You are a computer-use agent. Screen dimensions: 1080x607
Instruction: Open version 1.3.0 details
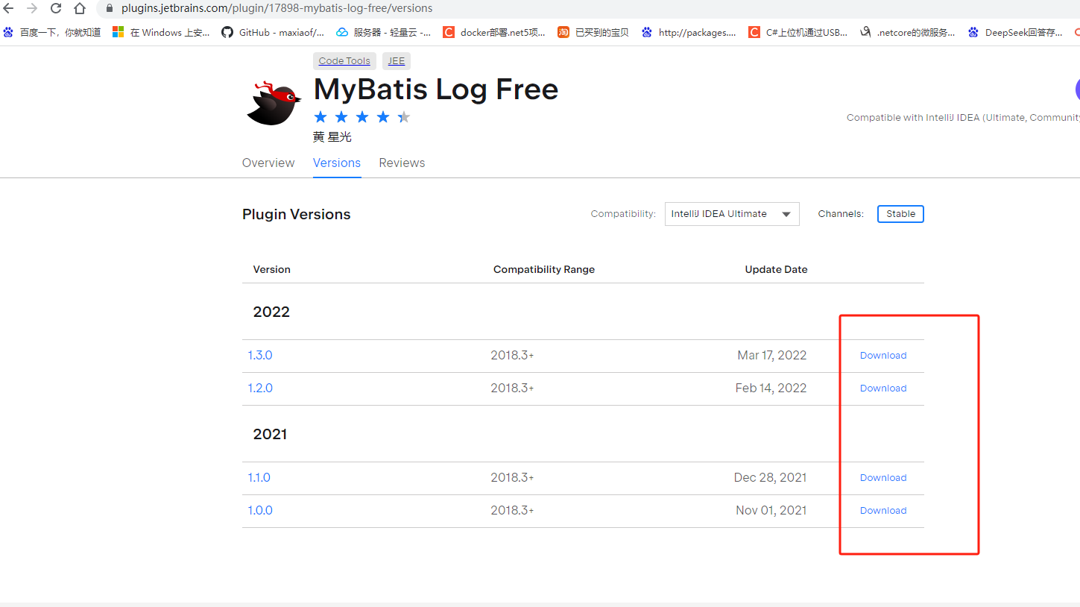pyautogui.click(x=260, y=355)
